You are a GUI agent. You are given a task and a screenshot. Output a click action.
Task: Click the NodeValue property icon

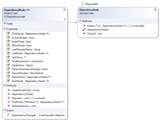tap(8, 65)
